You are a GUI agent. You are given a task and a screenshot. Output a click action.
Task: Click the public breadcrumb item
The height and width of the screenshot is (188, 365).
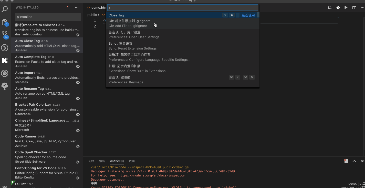click(x=92, y=15)
